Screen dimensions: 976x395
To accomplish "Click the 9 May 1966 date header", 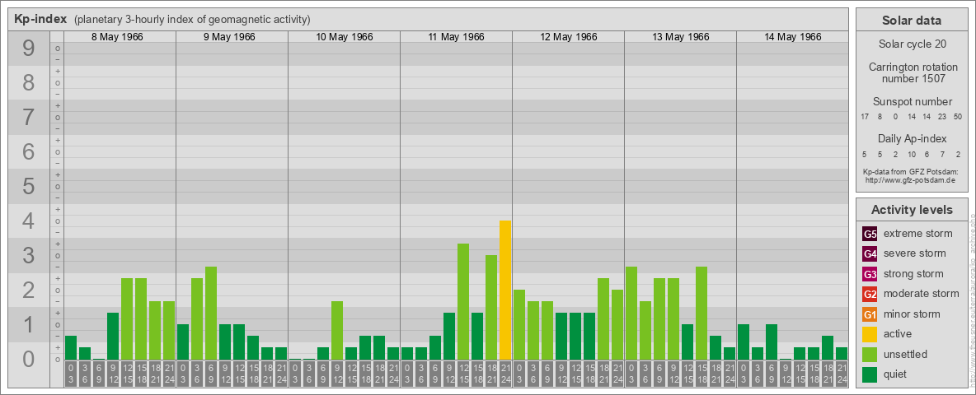I will tap(229, 37).
